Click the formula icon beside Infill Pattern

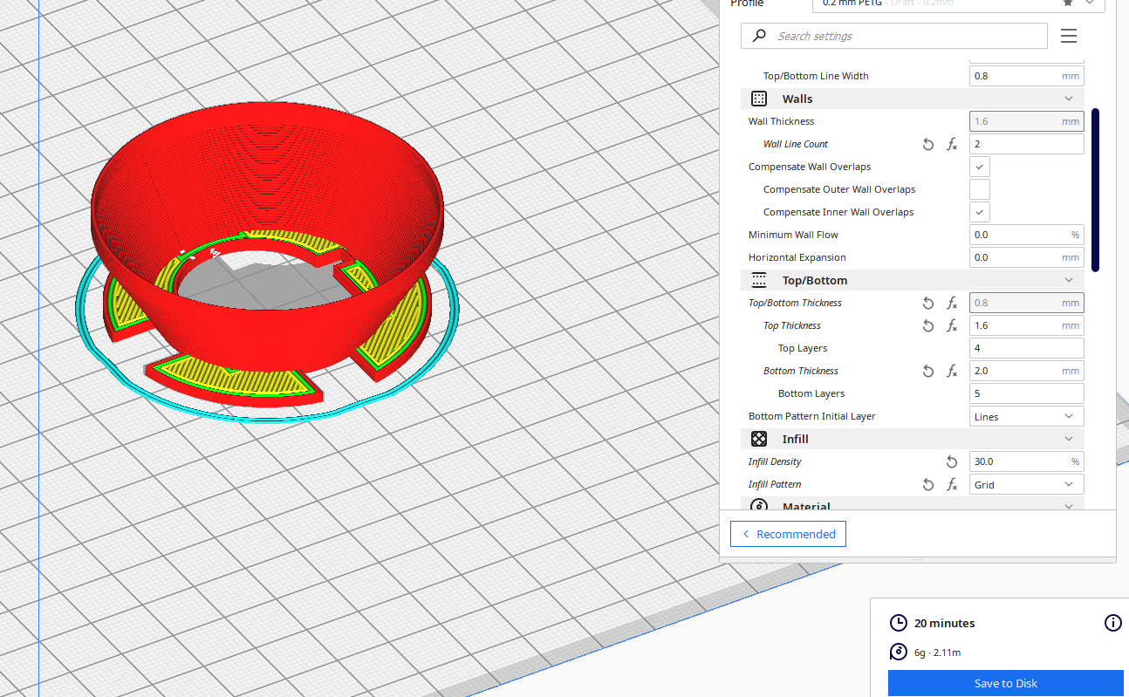[x=952, y=485]
